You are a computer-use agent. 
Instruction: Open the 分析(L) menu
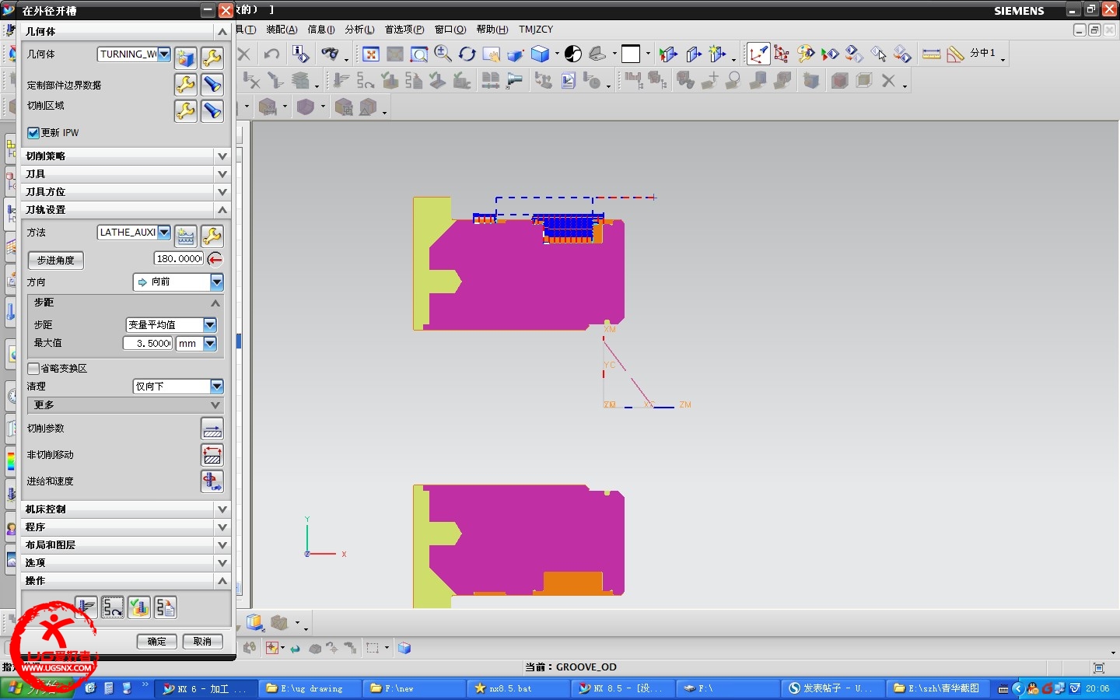coord(359,30)
